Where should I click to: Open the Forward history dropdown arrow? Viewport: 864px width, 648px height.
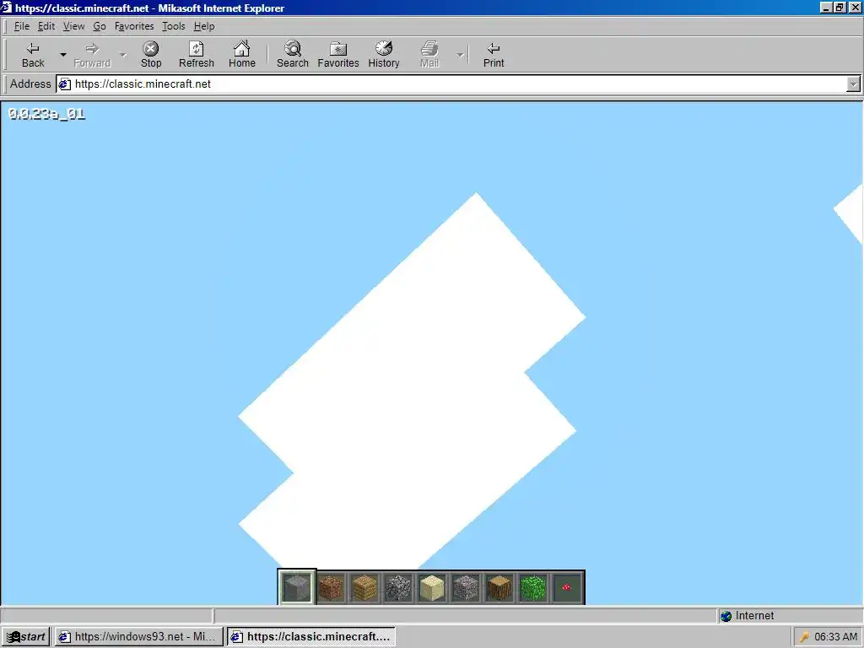[123, 55]
